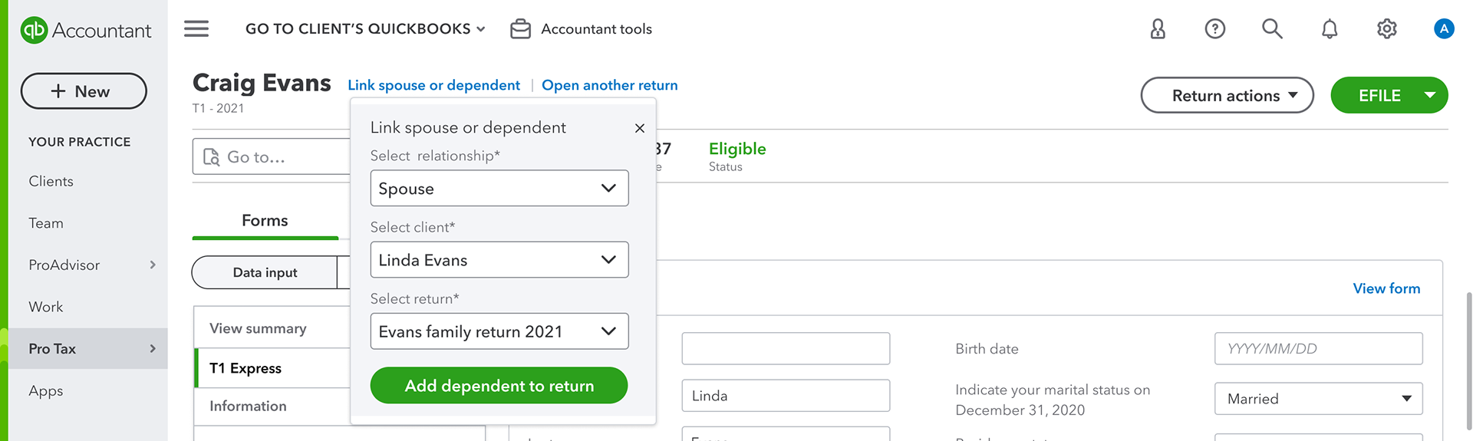Select the Forms tab
The image size is (1473, 441).
pos(265,221)
